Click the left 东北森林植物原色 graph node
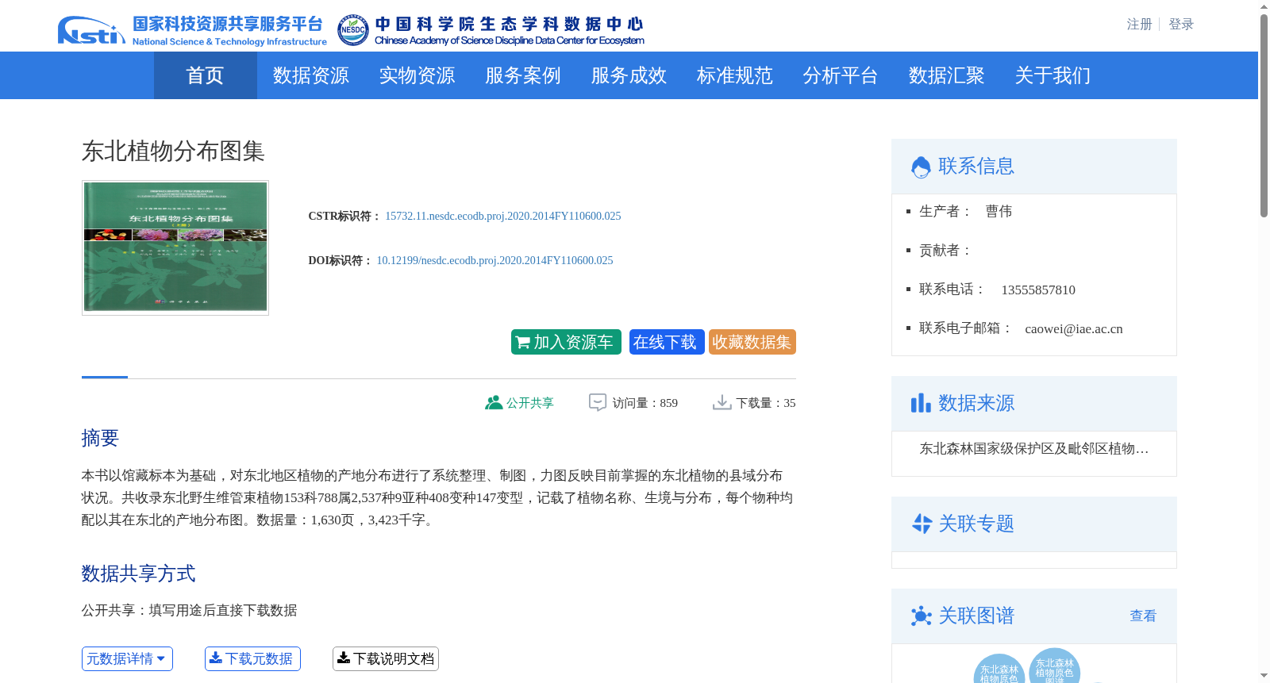The height and width of the screenshot is (683, 1270). point(999,670)
